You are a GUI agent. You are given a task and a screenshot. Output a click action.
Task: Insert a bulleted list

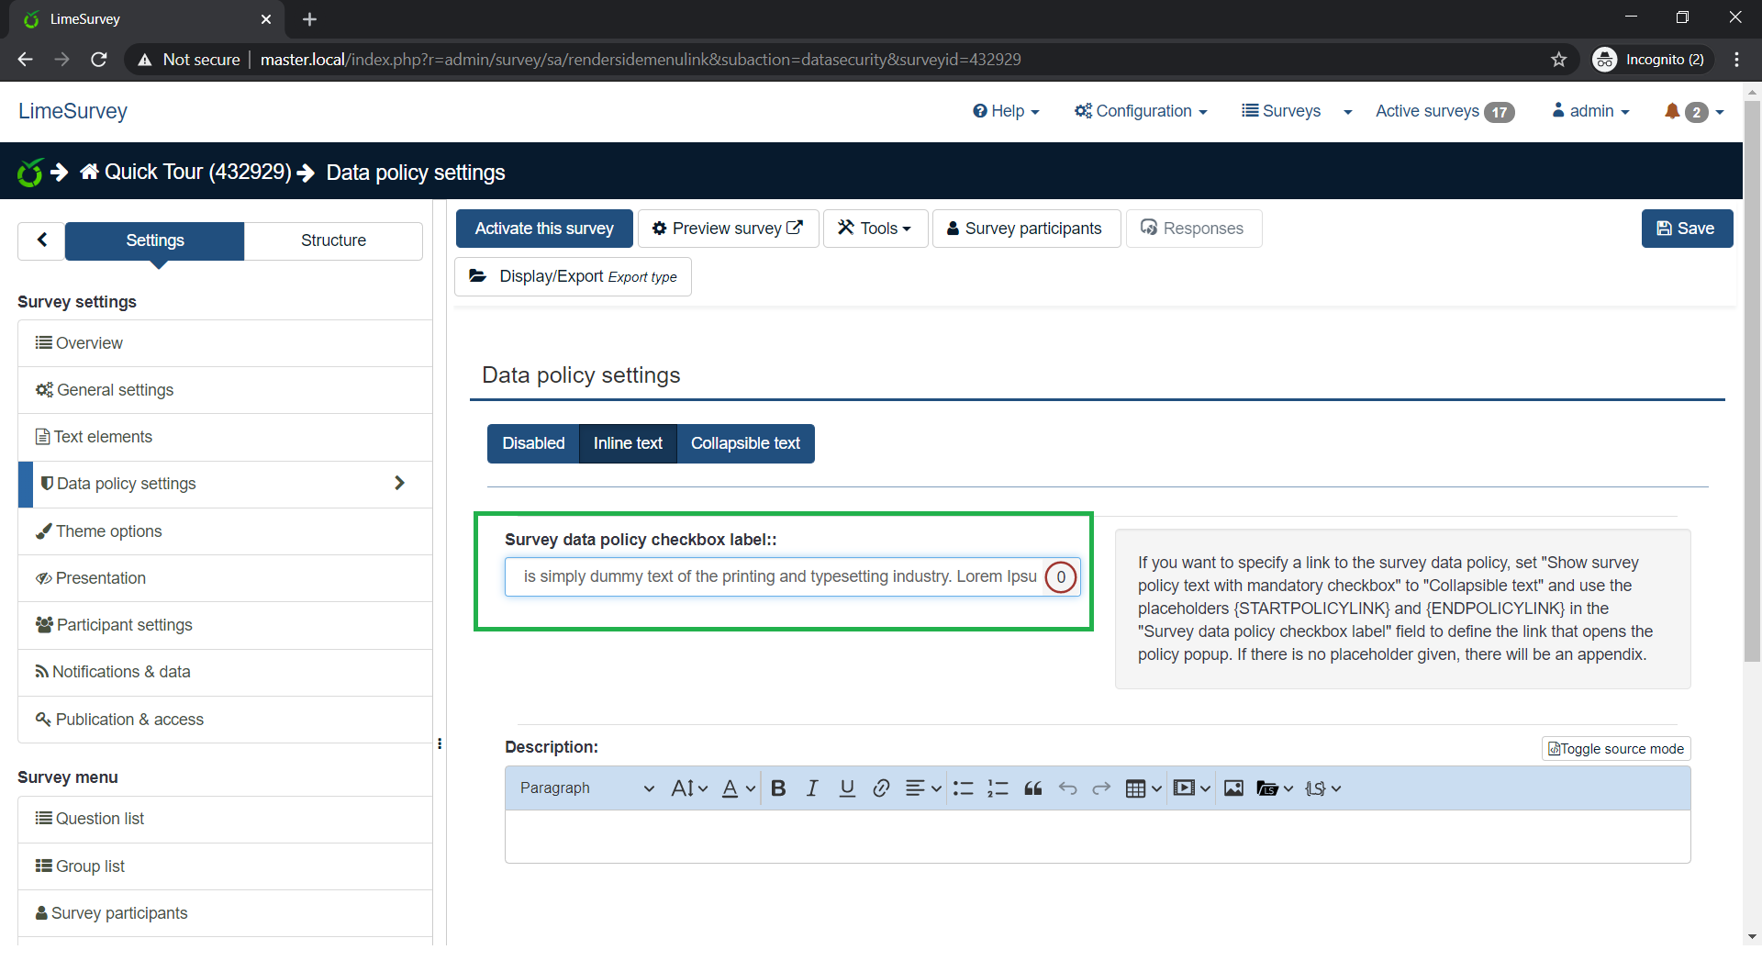[x=963, y=788]
